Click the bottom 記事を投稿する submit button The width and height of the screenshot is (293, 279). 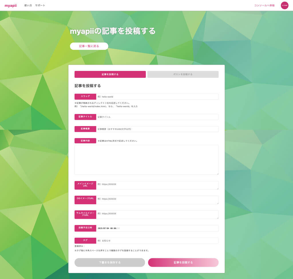[183, 262]
